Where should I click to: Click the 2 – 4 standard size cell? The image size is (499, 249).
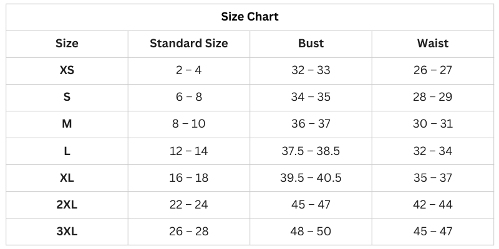[x=188, y=70]
